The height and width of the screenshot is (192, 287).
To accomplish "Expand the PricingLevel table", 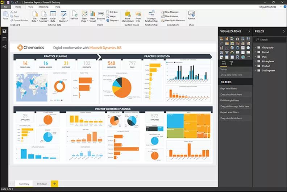I will click(x=255, y=62).
